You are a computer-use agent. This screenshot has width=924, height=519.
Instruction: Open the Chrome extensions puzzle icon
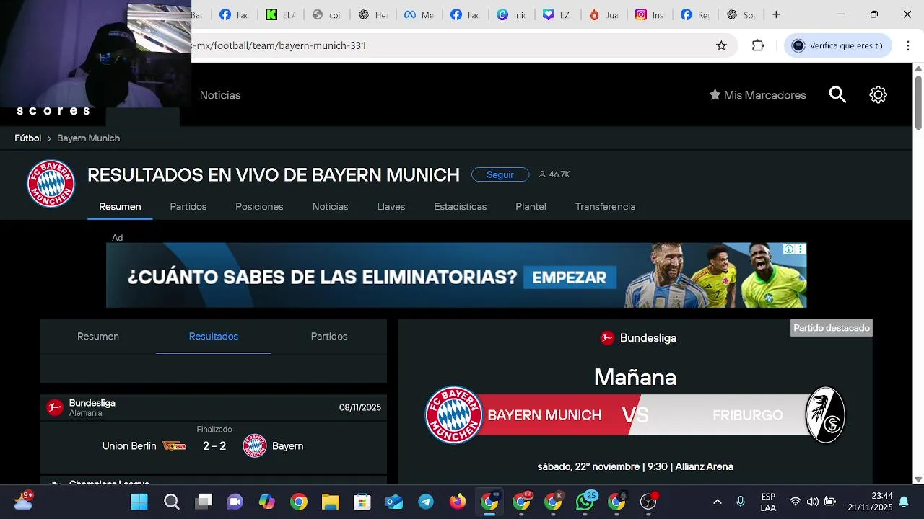(758, 45)
